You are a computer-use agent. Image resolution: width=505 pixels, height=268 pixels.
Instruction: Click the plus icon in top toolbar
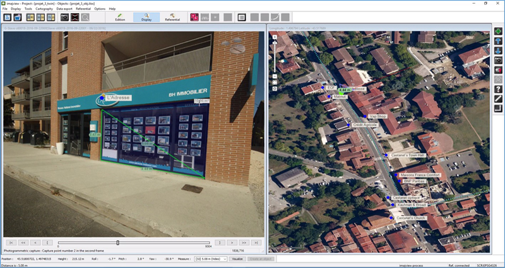pyautogui.click(x=215, y=18)
